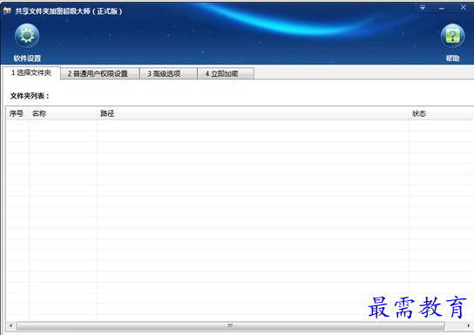Viewport: 474px width, 335px height.
Task: Click the 文件夹列表 label
Action: pyautogui.click(x=30, y=96)
